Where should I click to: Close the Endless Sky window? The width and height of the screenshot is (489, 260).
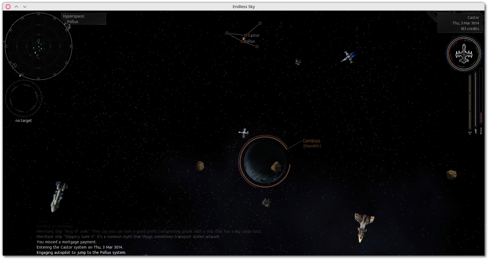pyautogui.click(x=8, y=6)
